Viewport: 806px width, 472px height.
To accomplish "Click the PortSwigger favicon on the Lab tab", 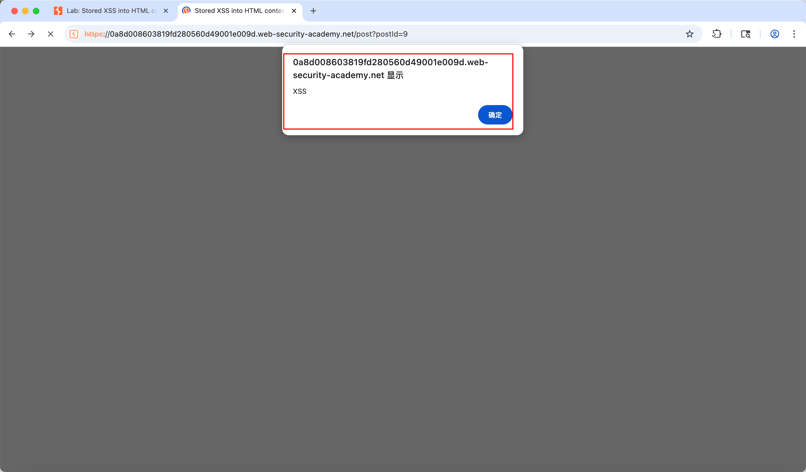I will (x=58, y=11).
